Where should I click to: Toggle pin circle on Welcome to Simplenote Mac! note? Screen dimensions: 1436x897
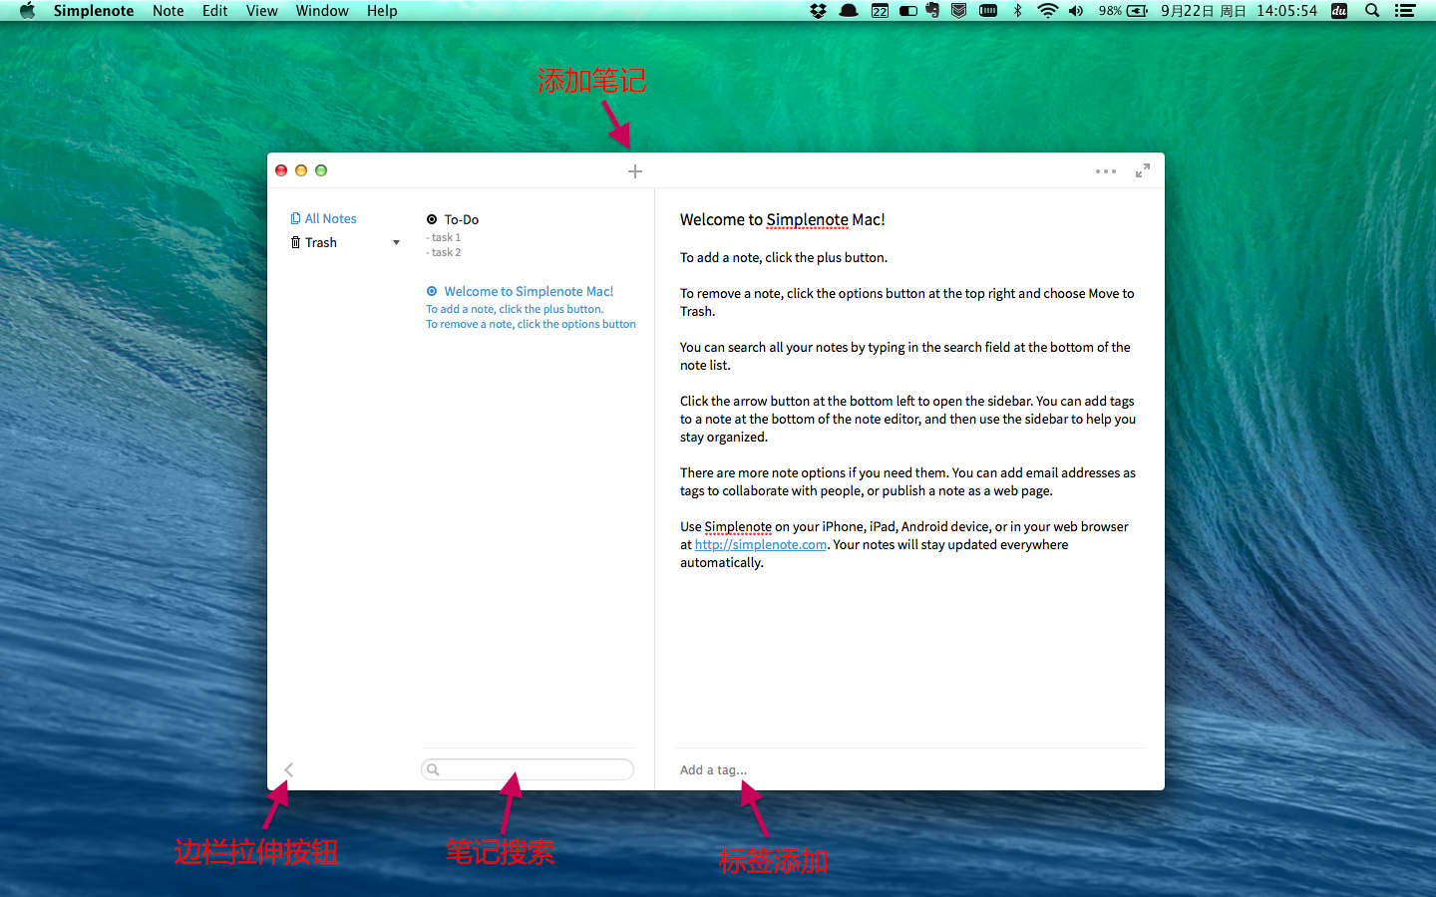[x=432, y=291]
